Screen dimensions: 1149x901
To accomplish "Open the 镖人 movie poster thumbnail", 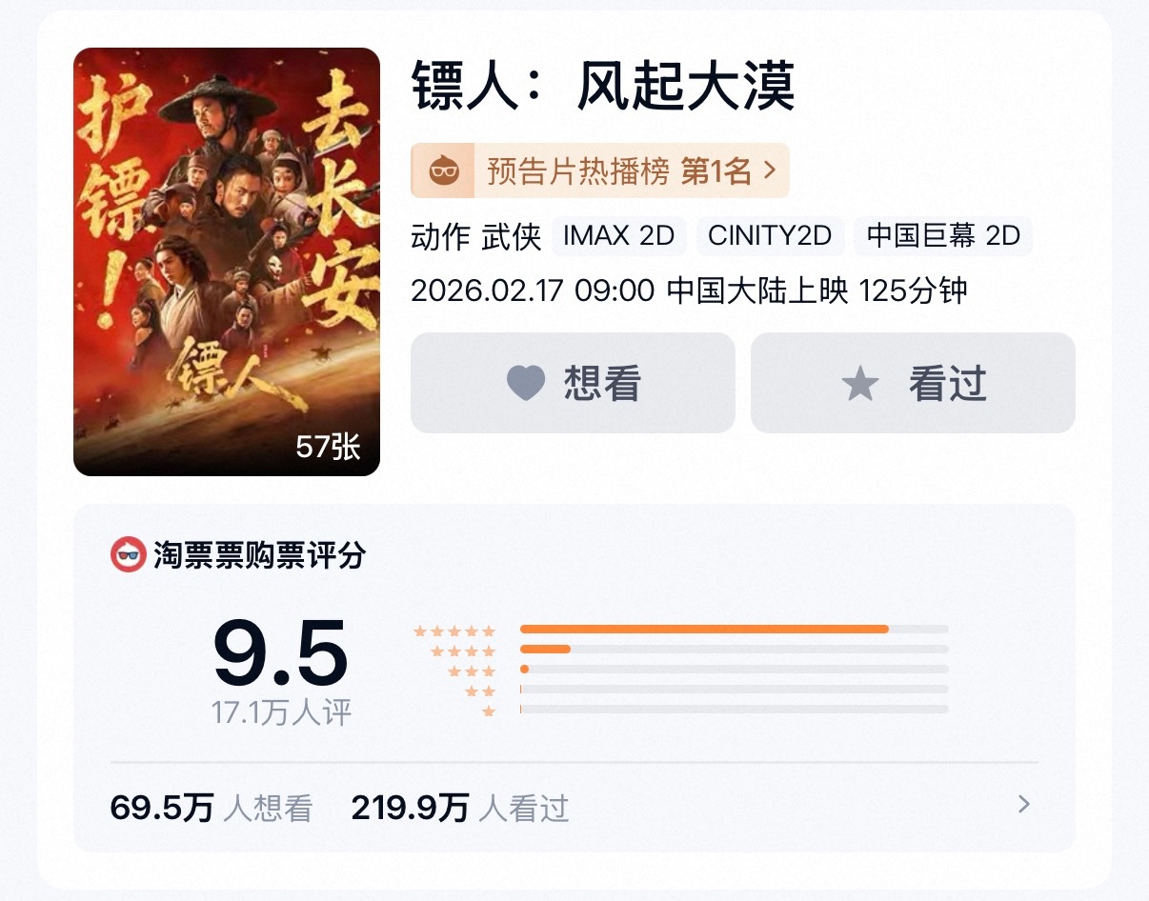I will coord(227,261).
